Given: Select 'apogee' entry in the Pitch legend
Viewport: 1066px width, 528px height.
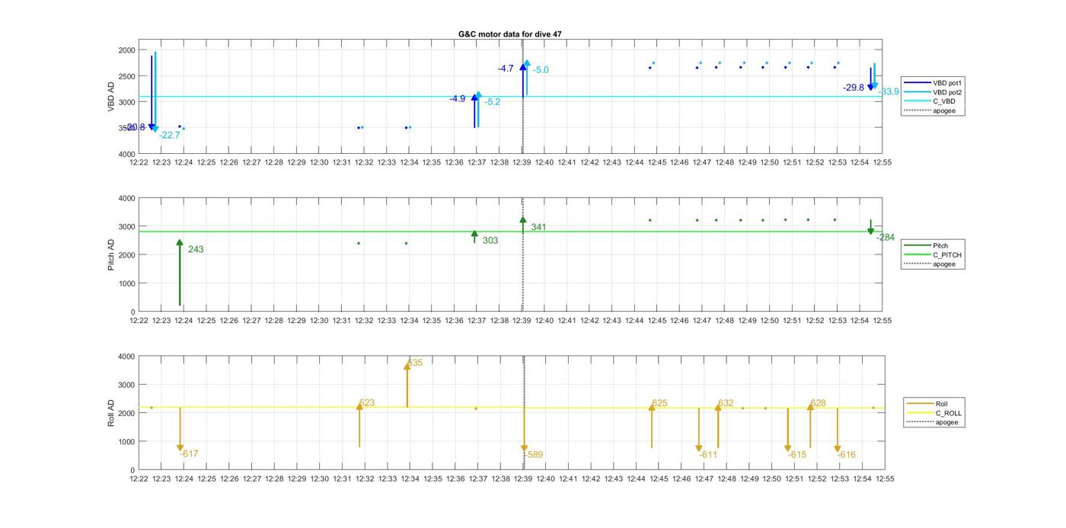Looking at the screenshot, I should (x=930, y=264).
